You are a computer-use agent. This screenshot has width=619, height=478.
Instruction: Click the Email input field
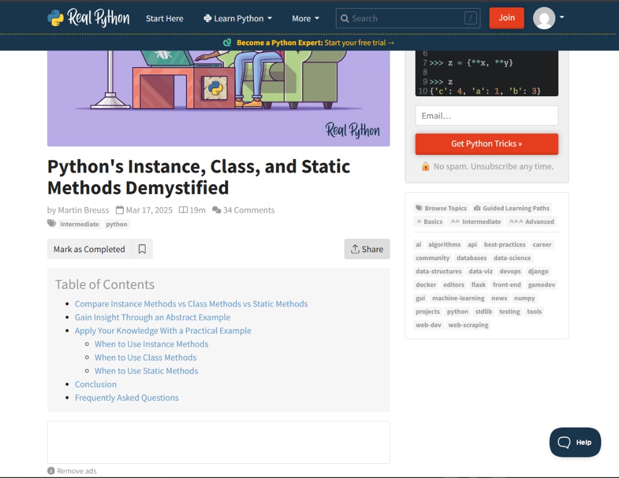tap(486, 115)
